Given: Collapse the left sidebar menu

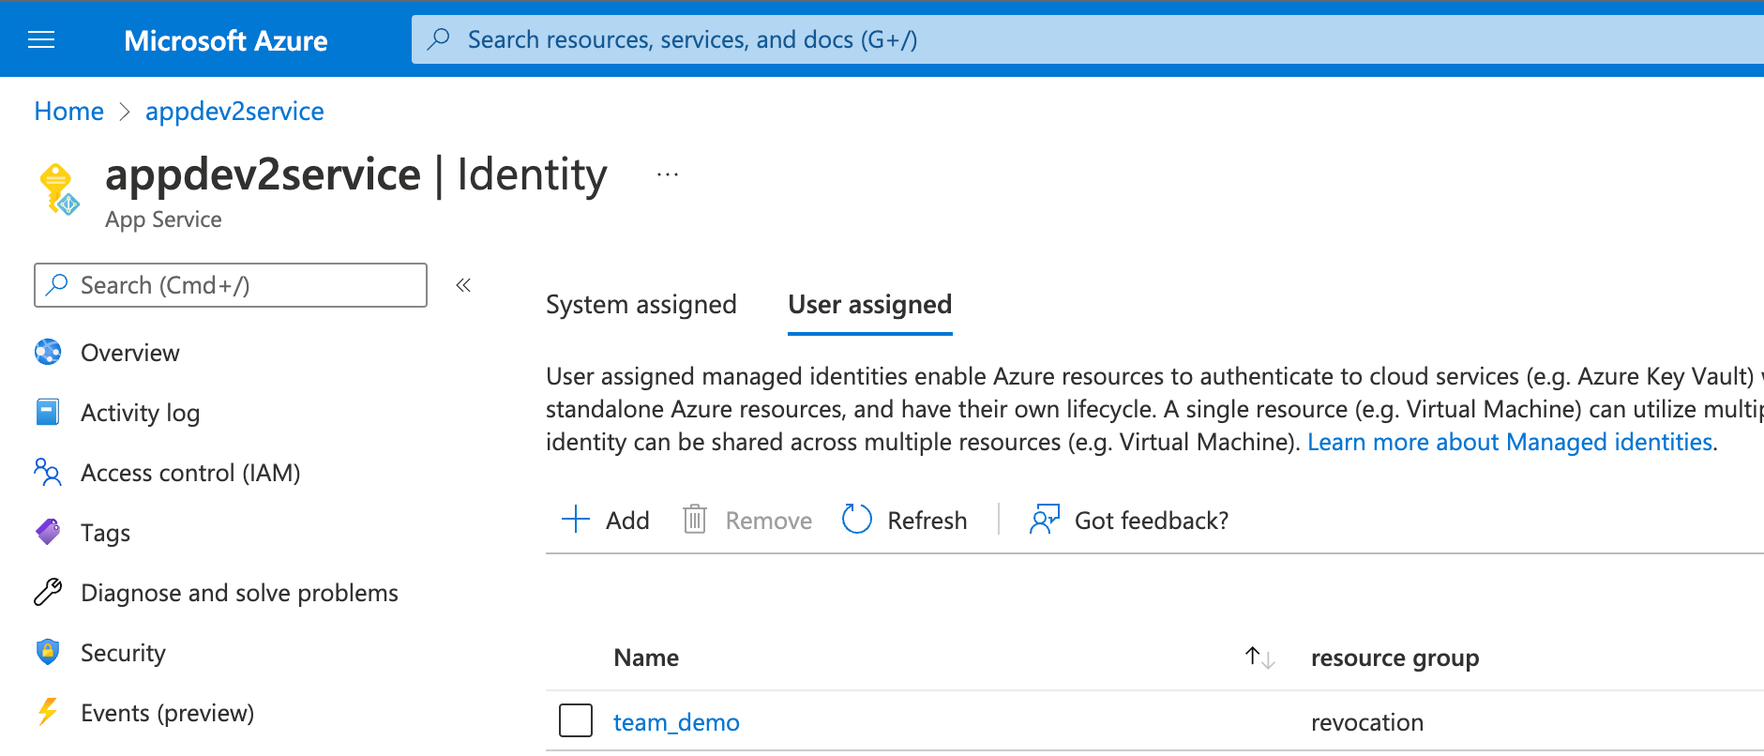Looking at the screenshot, I should tap(463, 285).
